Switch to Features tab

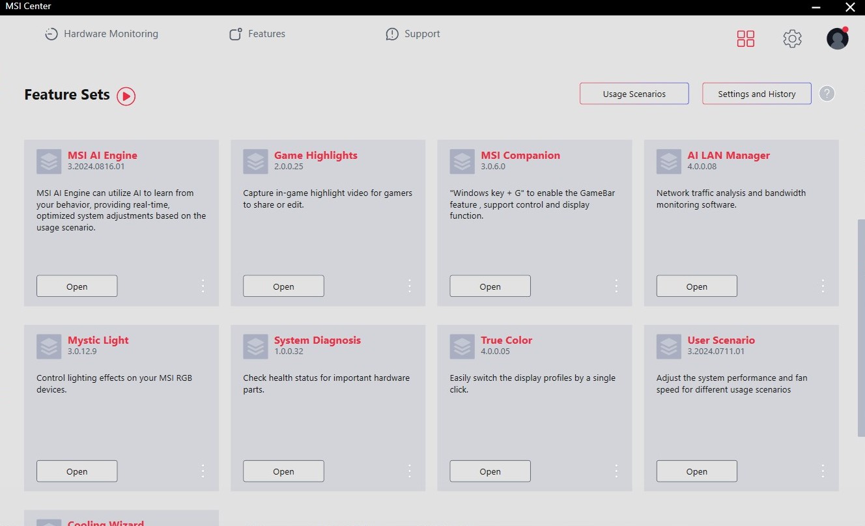tap(257, 34)
